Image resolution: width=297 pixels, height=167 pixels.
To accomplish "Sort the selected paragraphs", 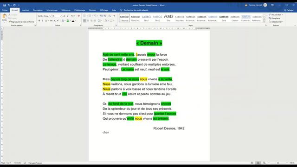I will pyautogui.click(x=110, y=16).
